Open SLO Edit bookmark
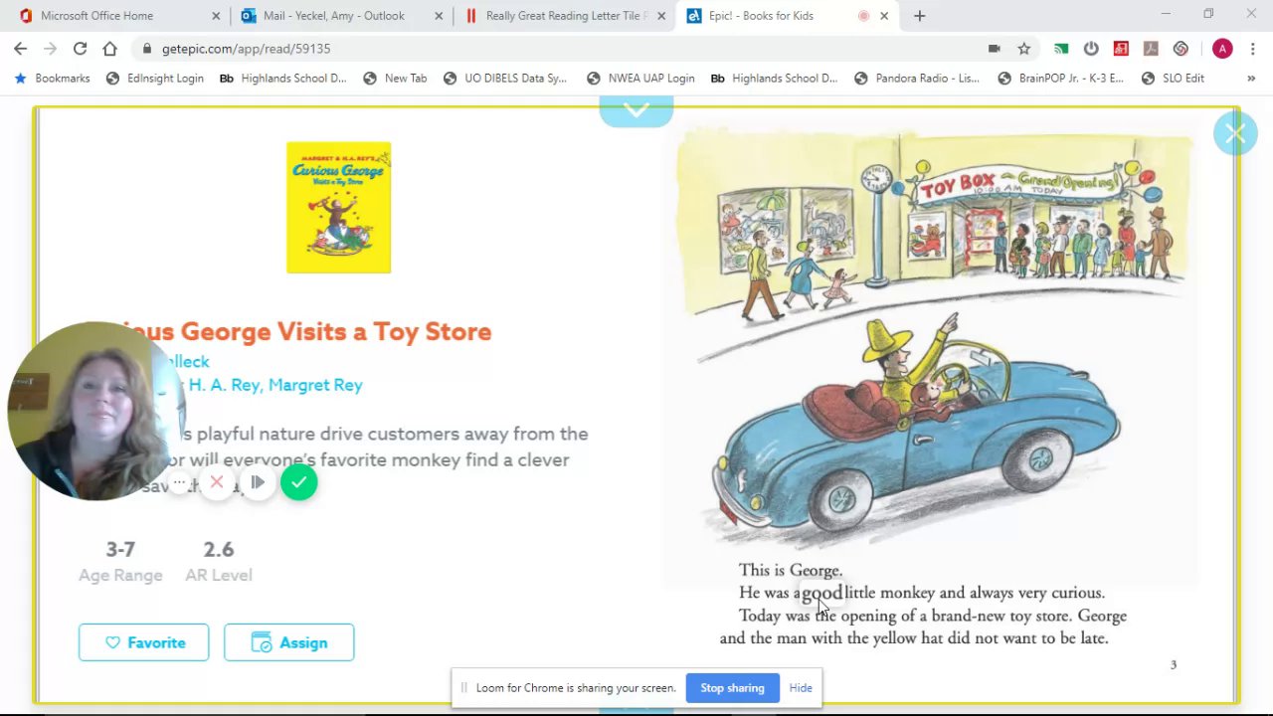 [1172, 78]
